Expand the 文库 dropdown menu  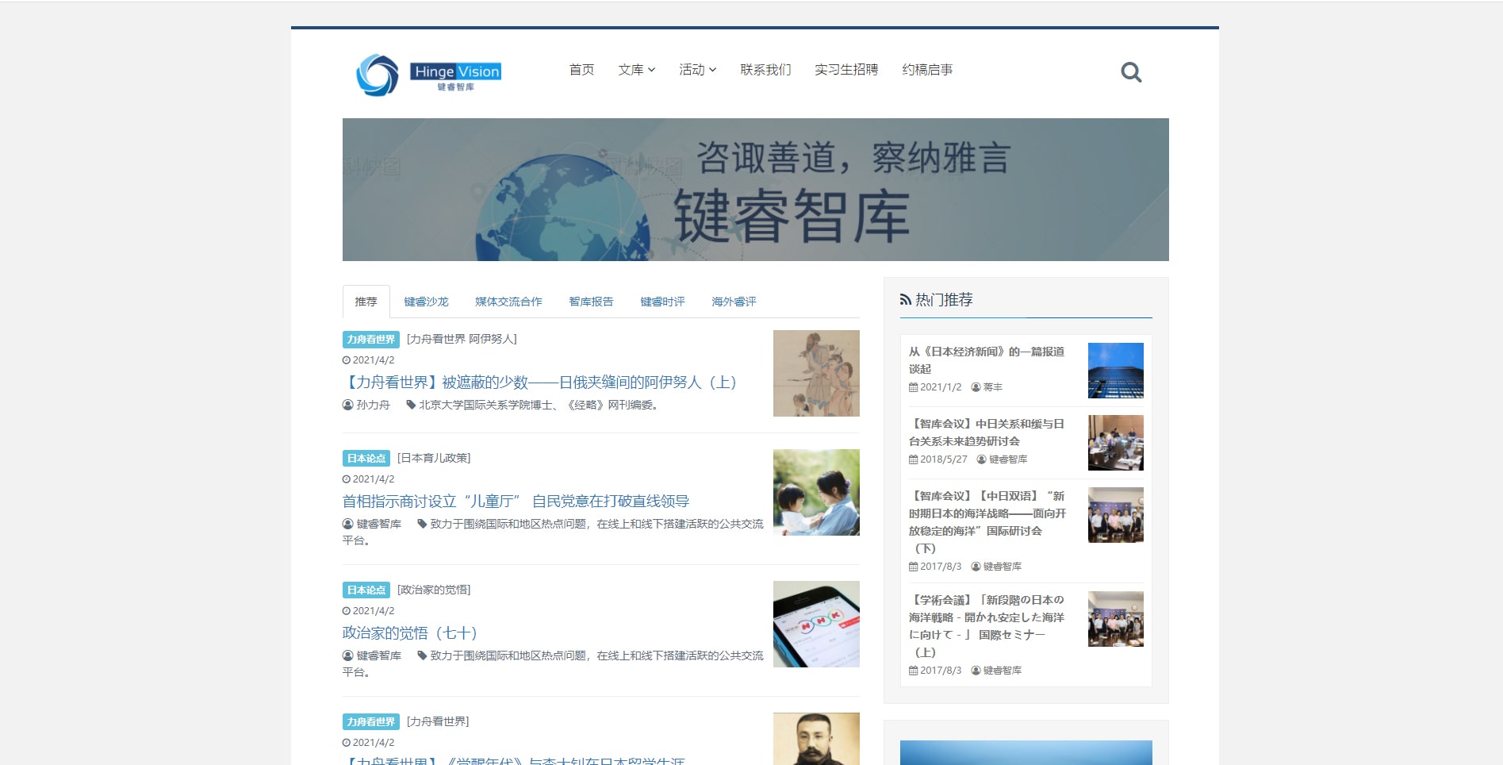635,70
